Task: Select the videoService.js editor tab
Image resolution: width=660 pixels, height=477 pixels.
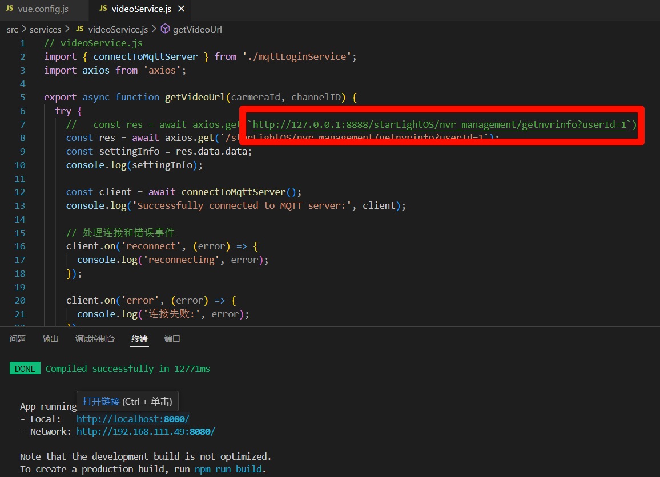Action: coord(142,9)
